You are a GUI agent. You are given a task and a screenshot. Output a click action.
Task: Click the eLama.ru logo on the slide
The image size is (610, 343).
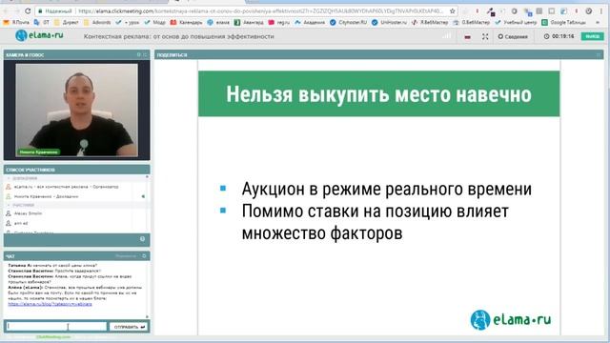click(511, 320)
